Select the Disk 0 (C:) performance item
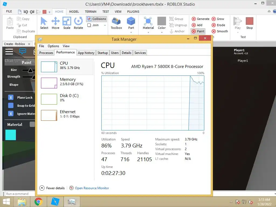 pos(65,99)
